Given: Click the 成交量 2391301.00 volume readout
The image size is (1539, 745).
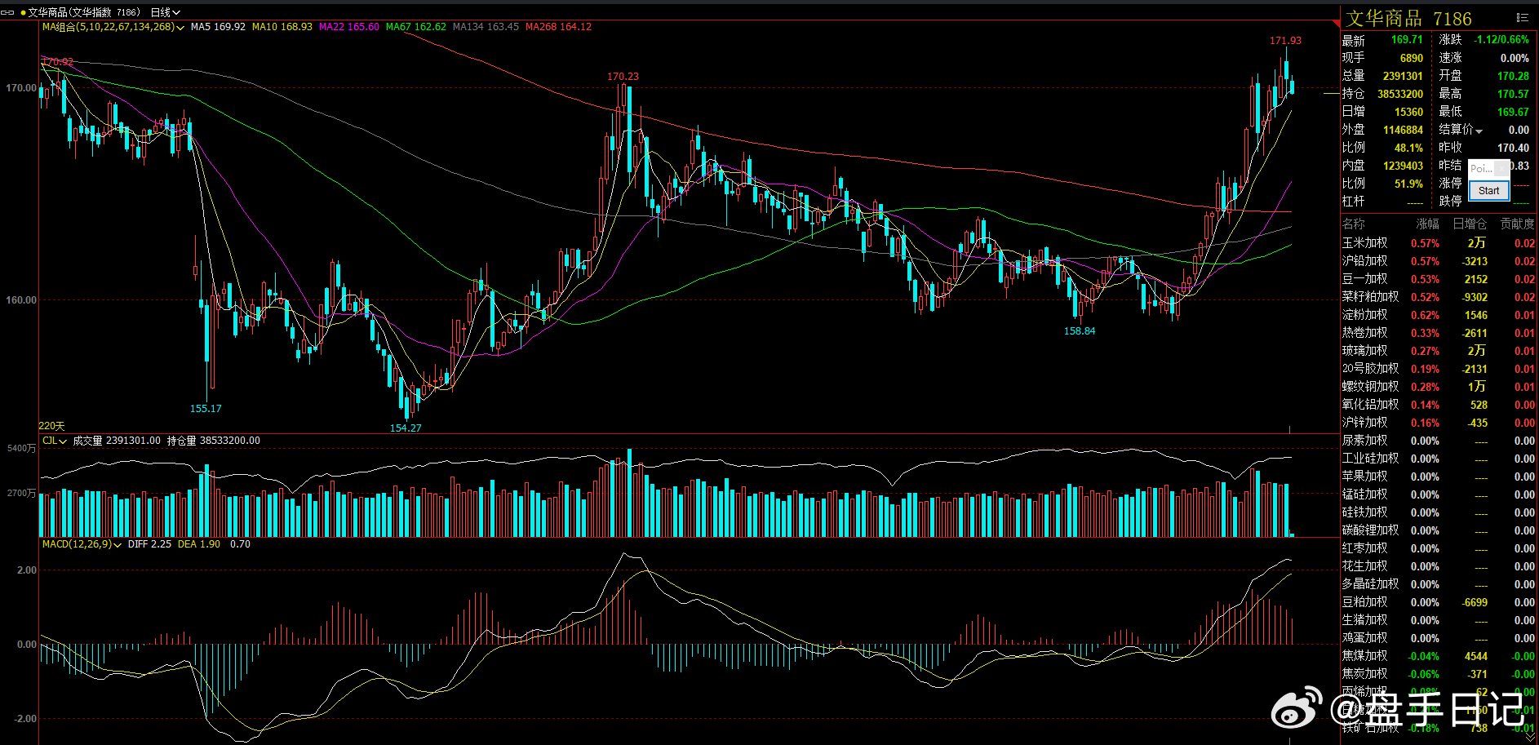Looking at the screenshot, I should (117, 441).
